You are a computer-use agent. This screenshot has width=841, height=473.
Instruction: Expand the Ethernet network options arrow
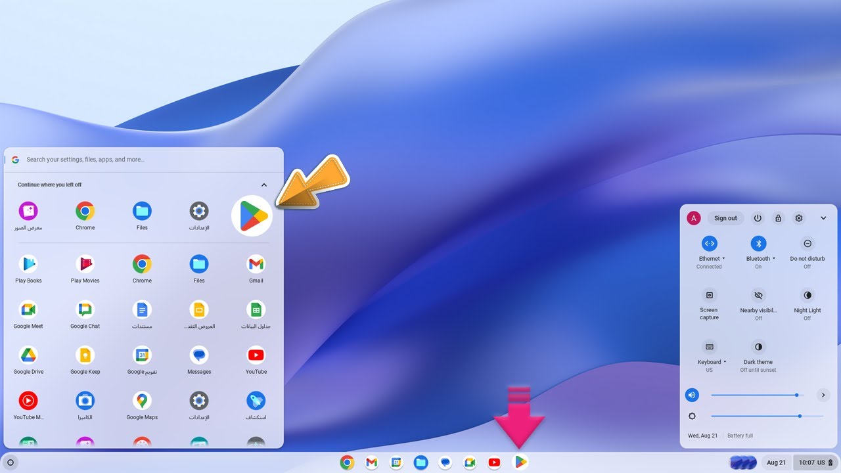(x=724, y=259)
